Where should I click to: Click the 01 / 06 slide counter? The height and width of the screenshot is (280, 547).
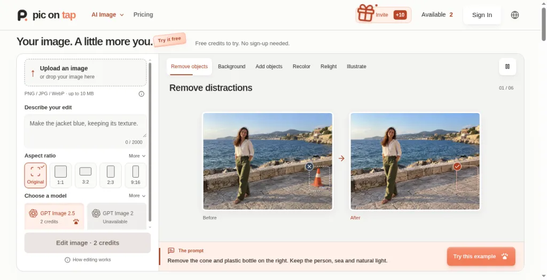pyautogui.click(x=506, y=88)
